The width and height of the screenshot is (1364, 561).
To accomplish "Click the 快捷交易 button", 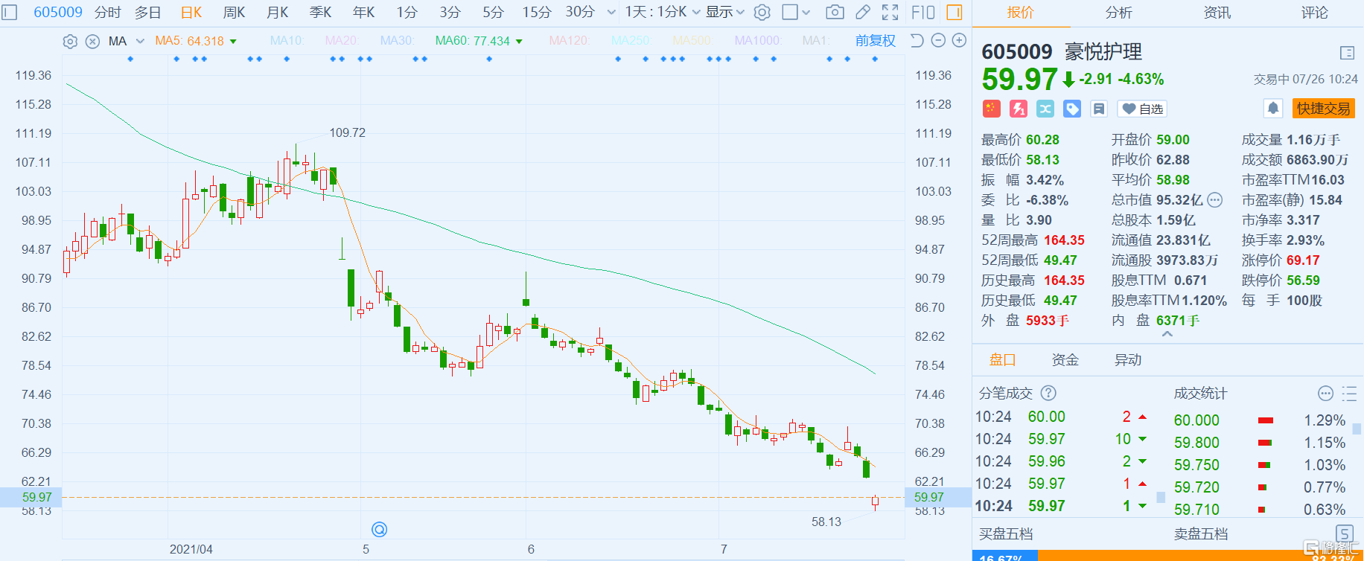I will [1323, 109].
